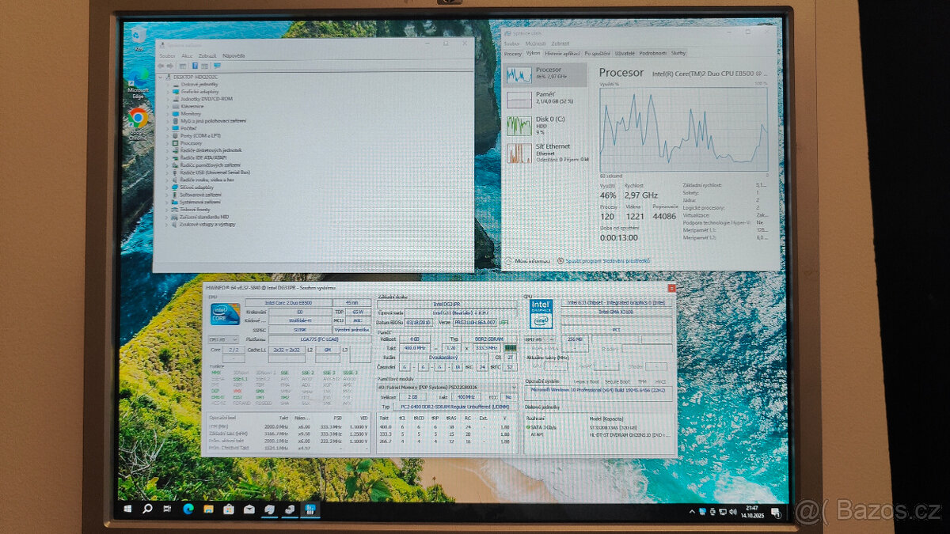Open the Služby tab in Task Manager

pos(678,53)
